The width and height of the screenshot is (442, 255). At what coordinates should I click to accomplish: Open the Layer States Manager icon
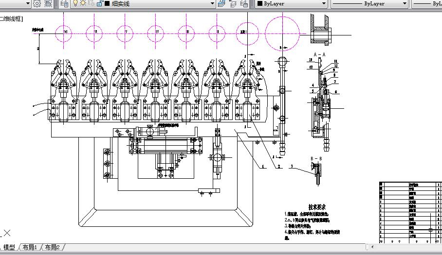[244, 4]
